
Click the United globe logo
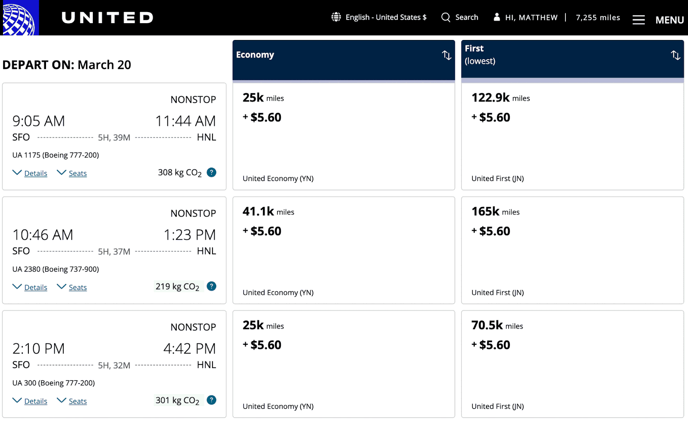coord(19,18)
